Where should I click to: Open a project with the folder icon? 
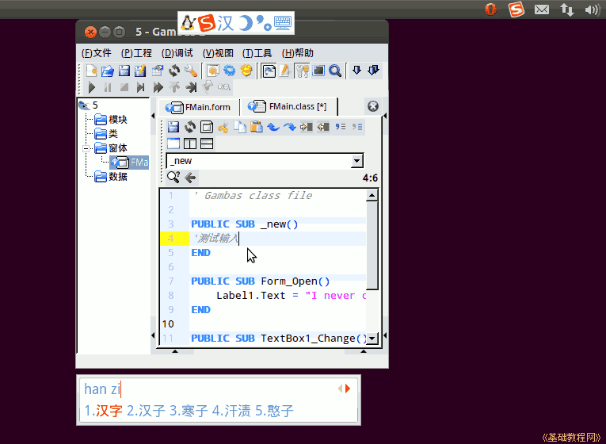pyautogui.click(x=108, y=71)
